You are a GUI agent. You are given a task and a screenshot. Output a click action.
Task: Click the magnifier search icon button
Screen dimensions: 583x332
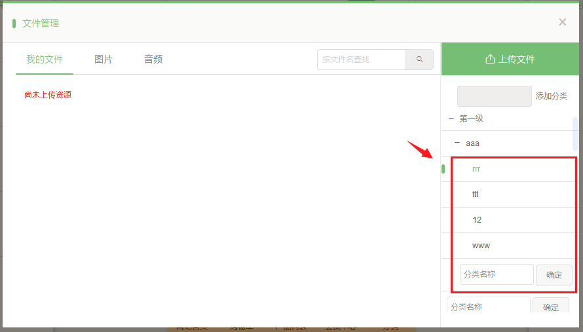tap(419, 60)
